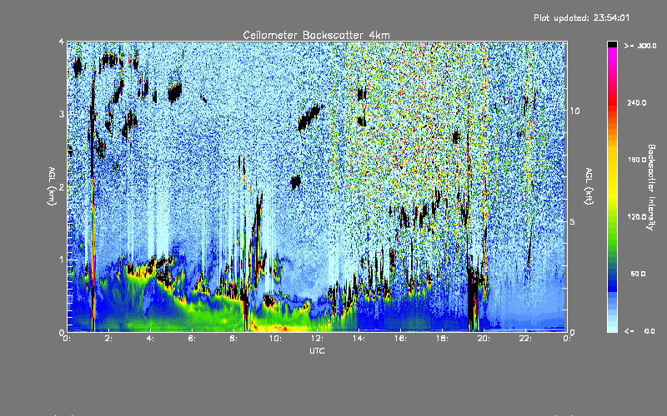This screenshot has width=667, height=416.
Task: Select the "AGL (kft)" right axis label
Action: pyautogui.click(x=589, y=186)
